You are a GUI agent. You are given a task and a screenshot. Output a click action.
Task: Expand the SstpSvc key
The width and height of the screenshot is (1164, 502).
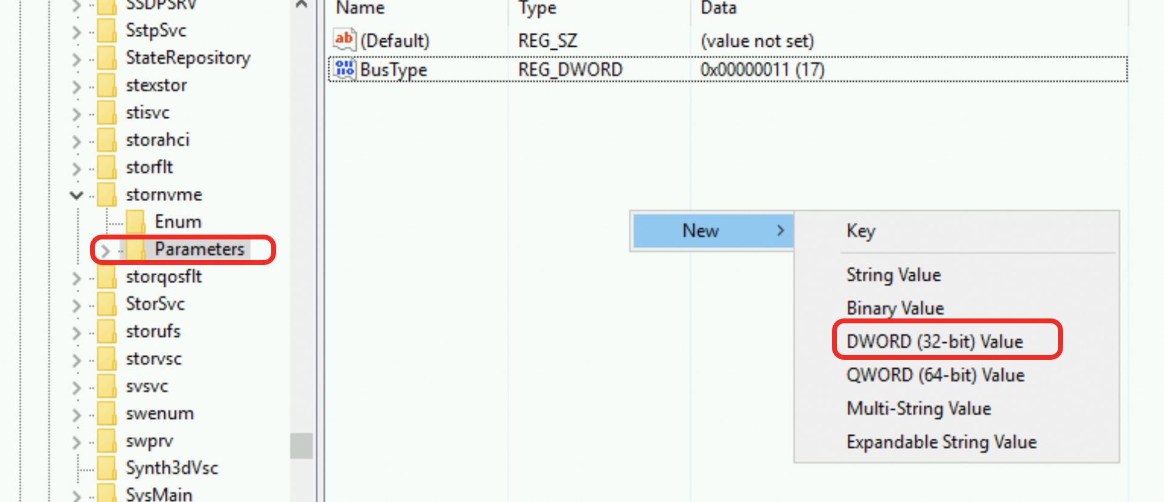tap(77, 32)
